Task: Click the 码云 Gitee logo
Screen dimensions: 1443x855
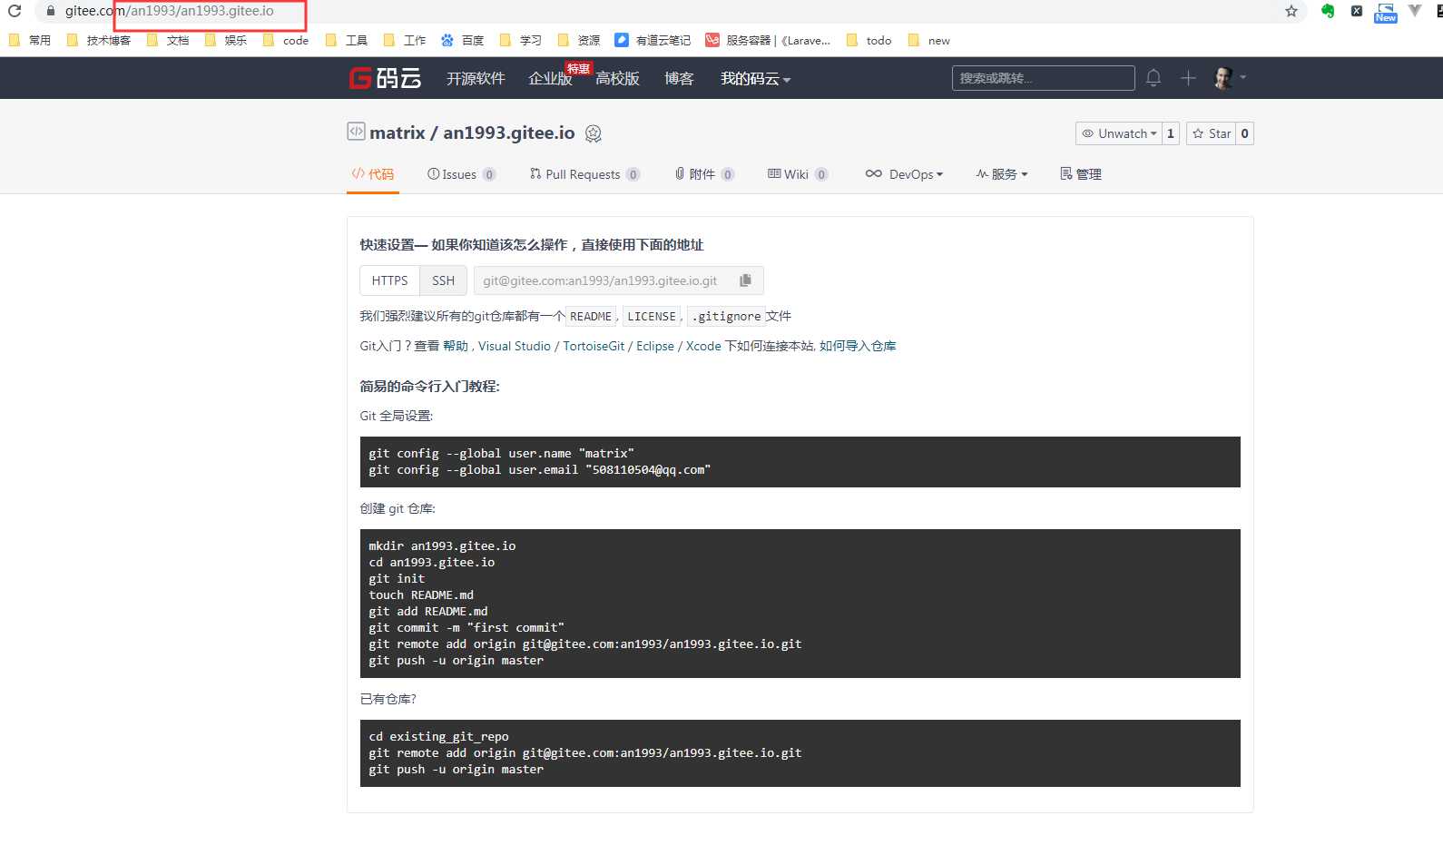Action: click(x=386, y=78)
